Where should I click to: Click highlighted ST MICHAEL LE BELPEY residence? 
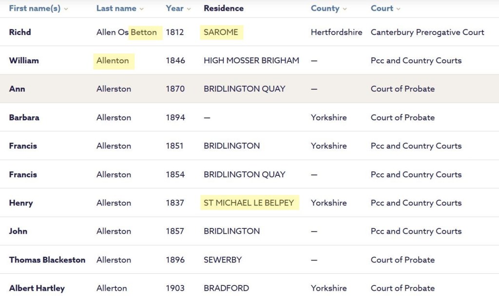tap(249, 203)
